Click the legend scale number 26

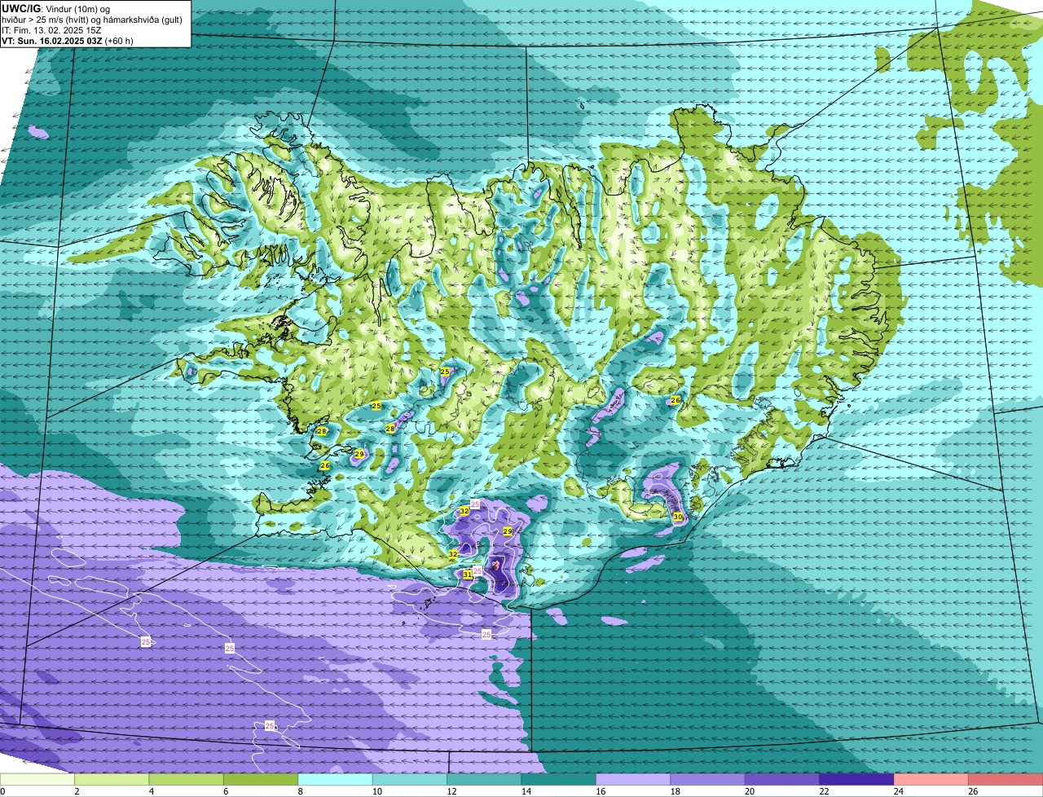tap(972, 791)
